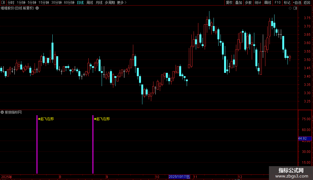Open F10 company information
The width and height of the screenshot is (313, 180).
278,2
